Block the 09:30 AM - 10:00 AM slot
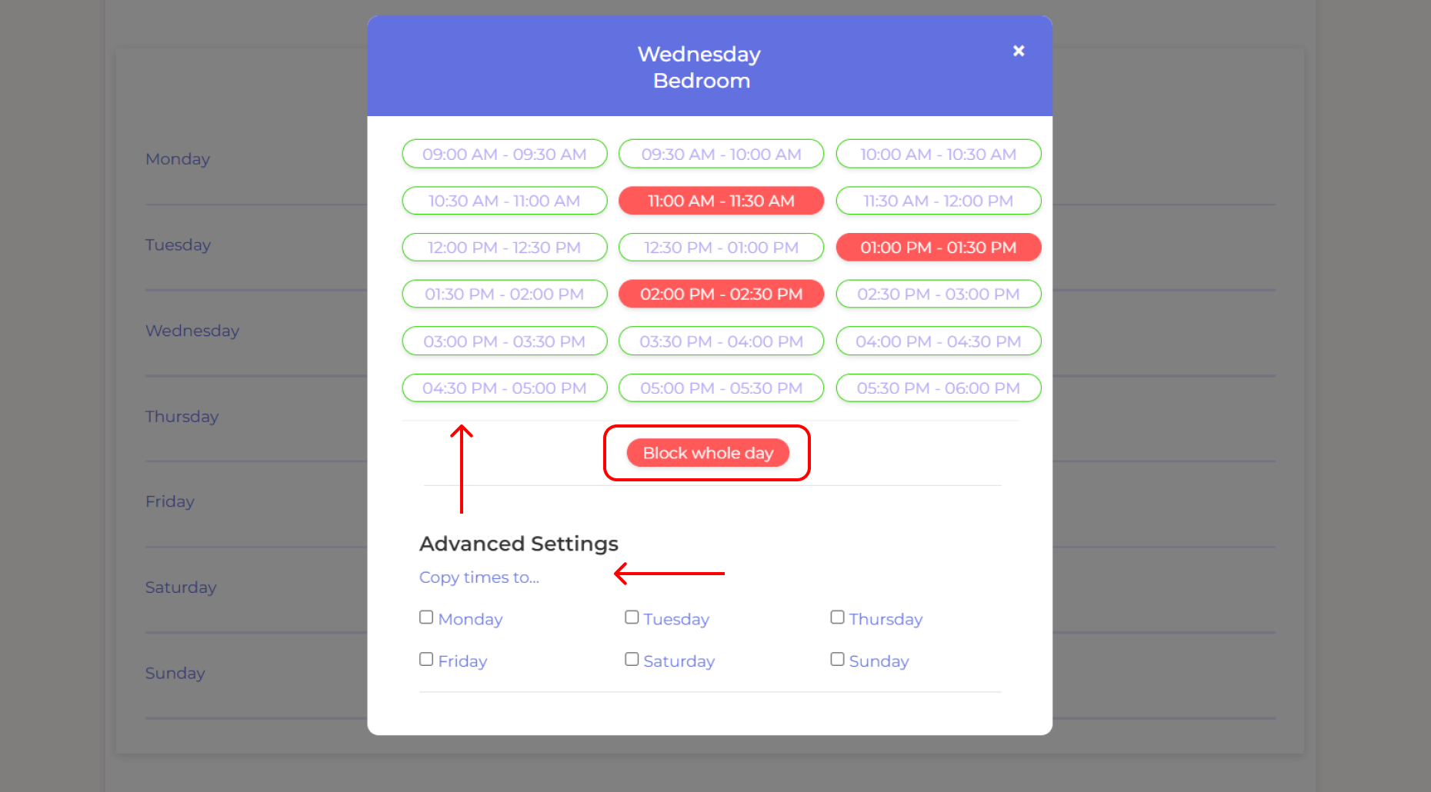This screenshot has height=792, width=1431. pyautogui.click(x=721, y=154)
